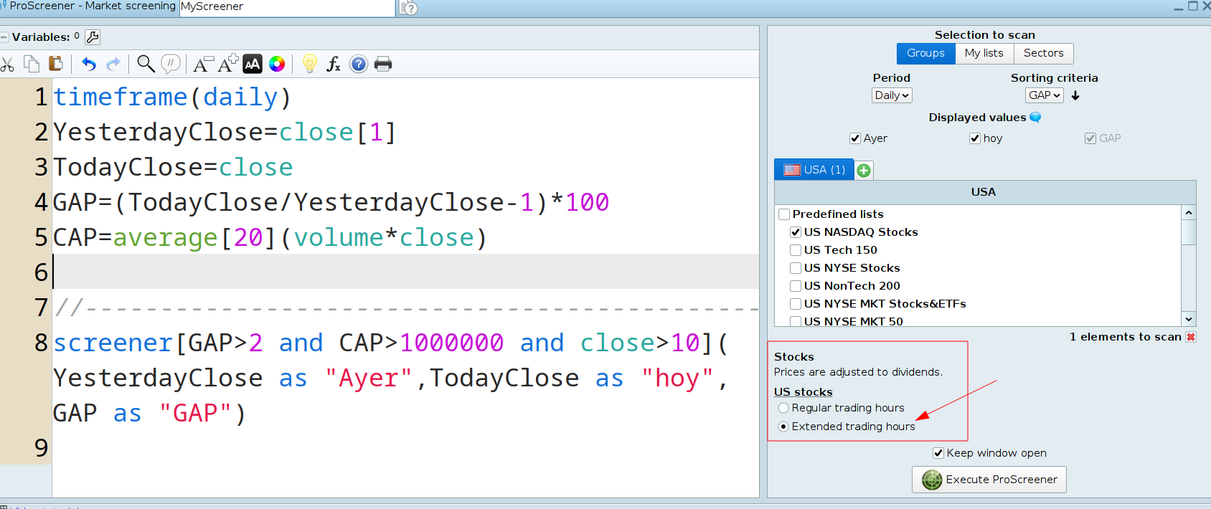Image resolution: width=1211 pixels, height=509 pixels.
Task: Place cursor on empty code line 6
Action: (405, 272)
